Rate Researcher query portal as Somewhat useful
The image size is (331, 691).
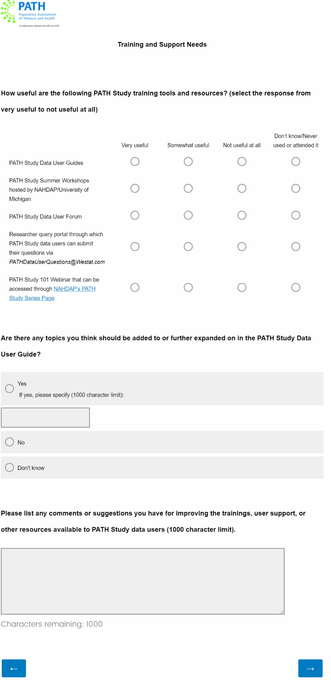(x=188, y=246)
